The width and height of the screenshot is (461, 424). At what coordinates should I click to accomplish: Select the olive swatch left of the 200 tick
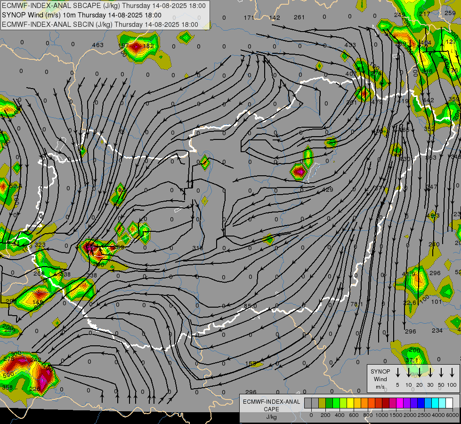322,403
